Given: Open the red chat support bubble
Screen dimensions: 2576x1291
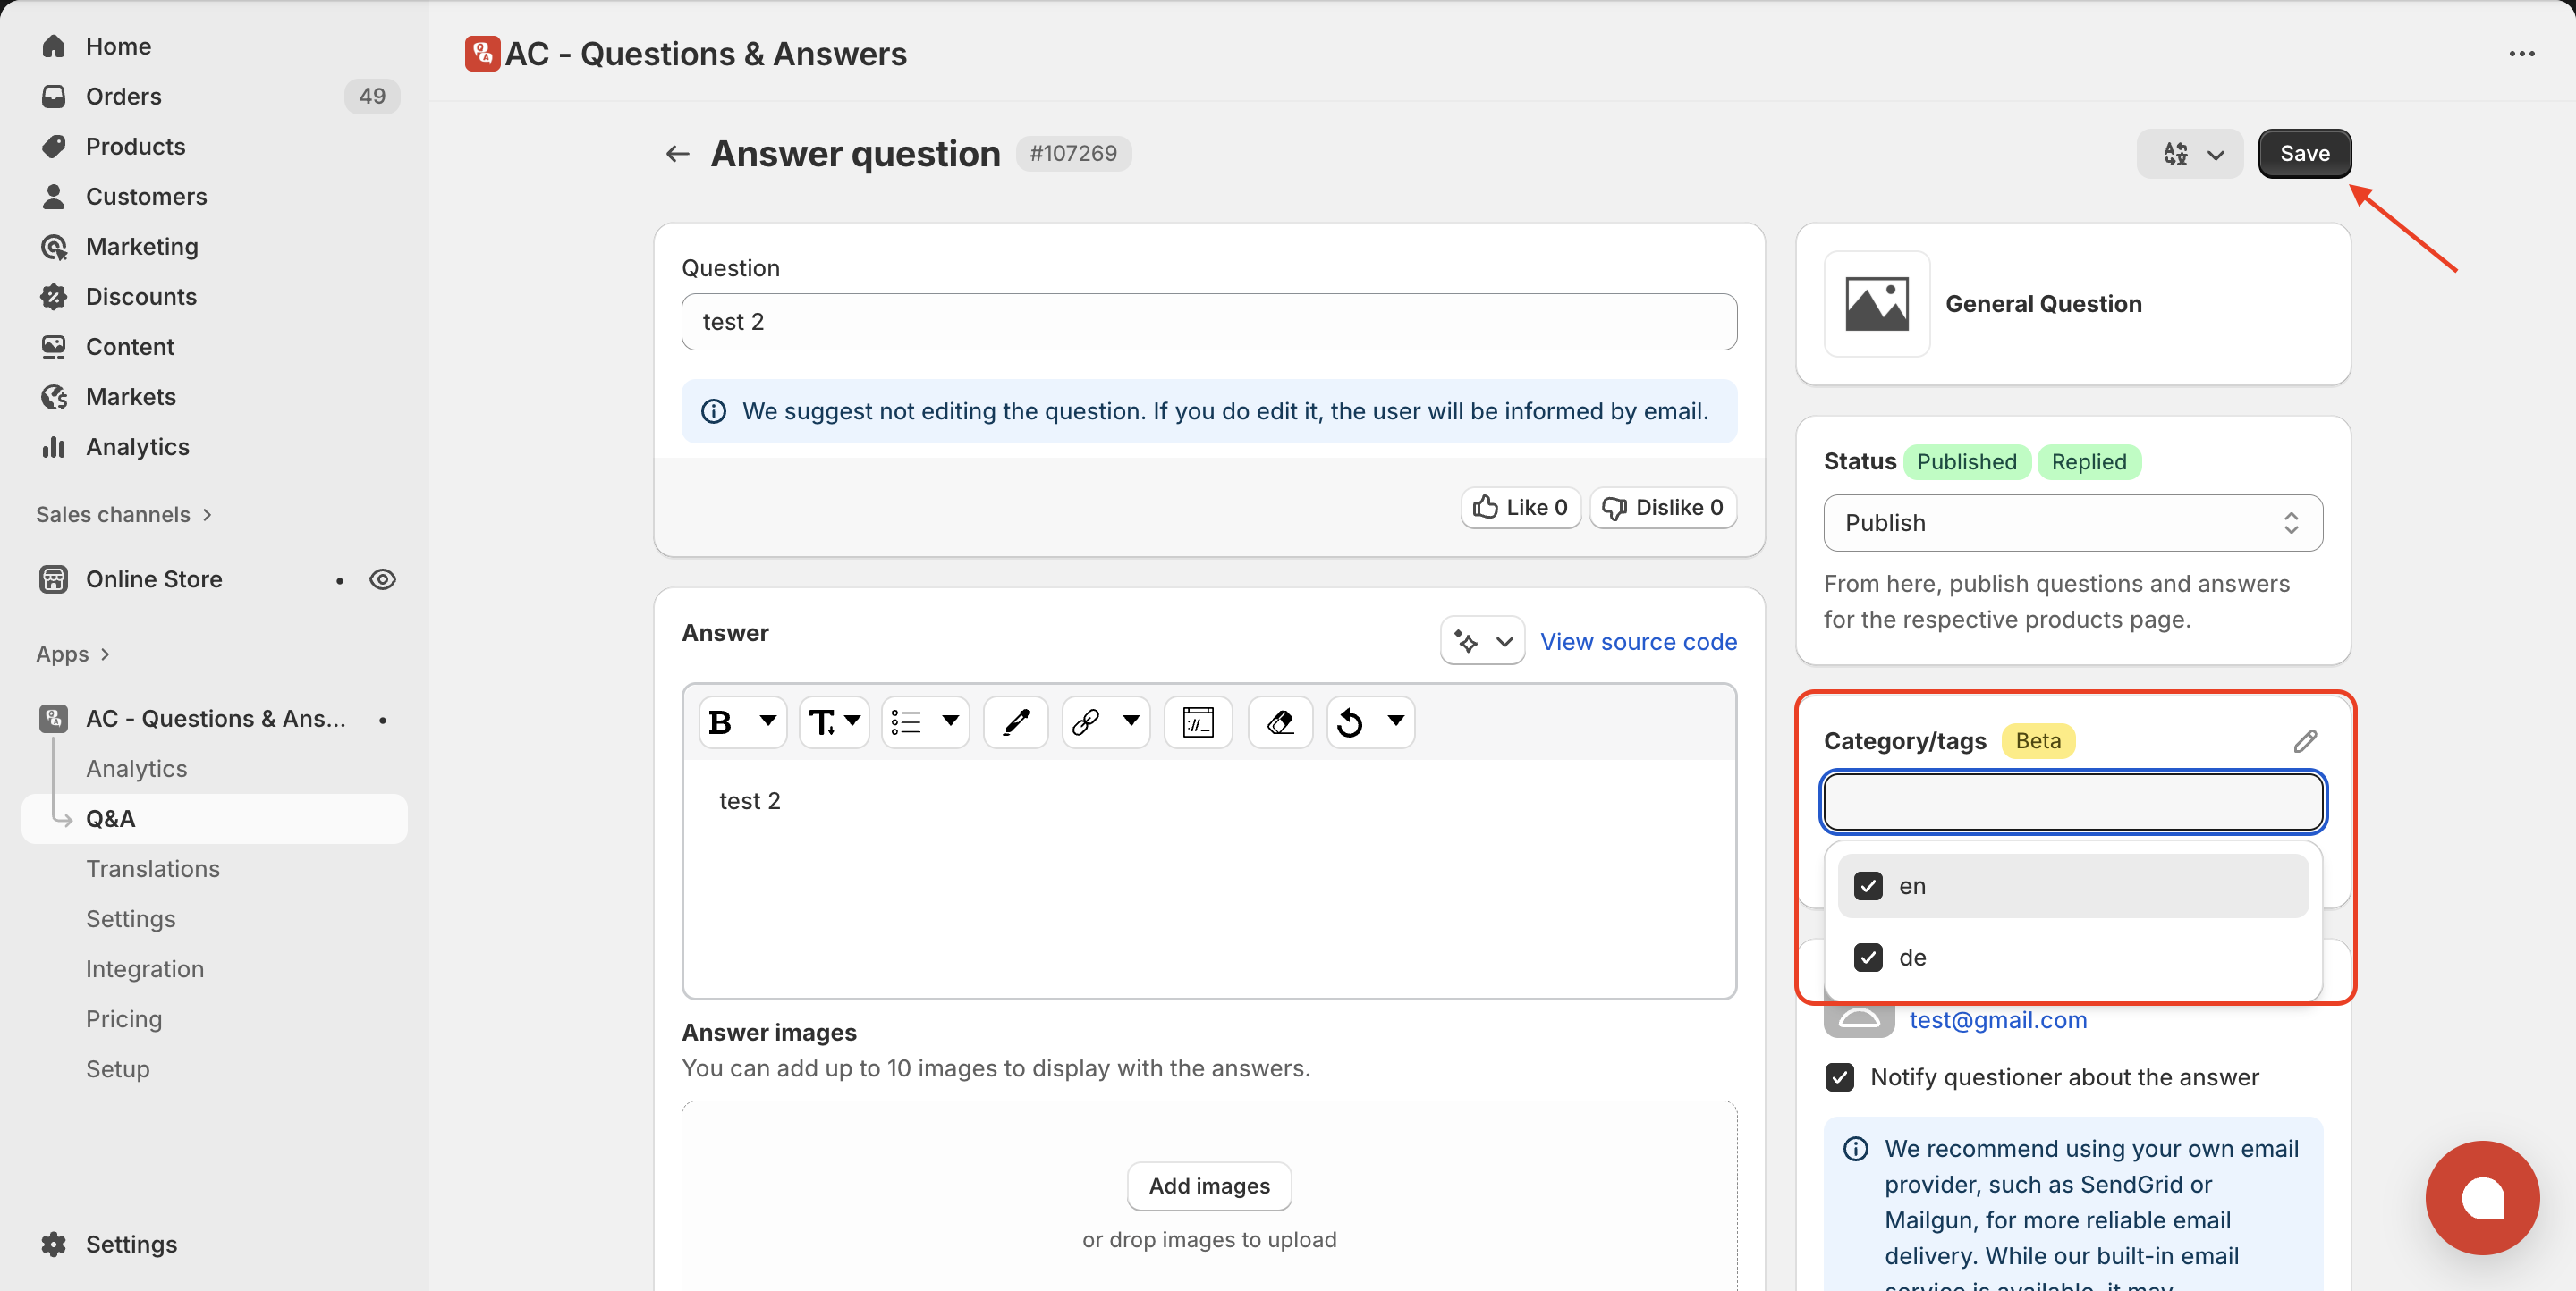Looking at the screenshot, I should [2482, 1197].
